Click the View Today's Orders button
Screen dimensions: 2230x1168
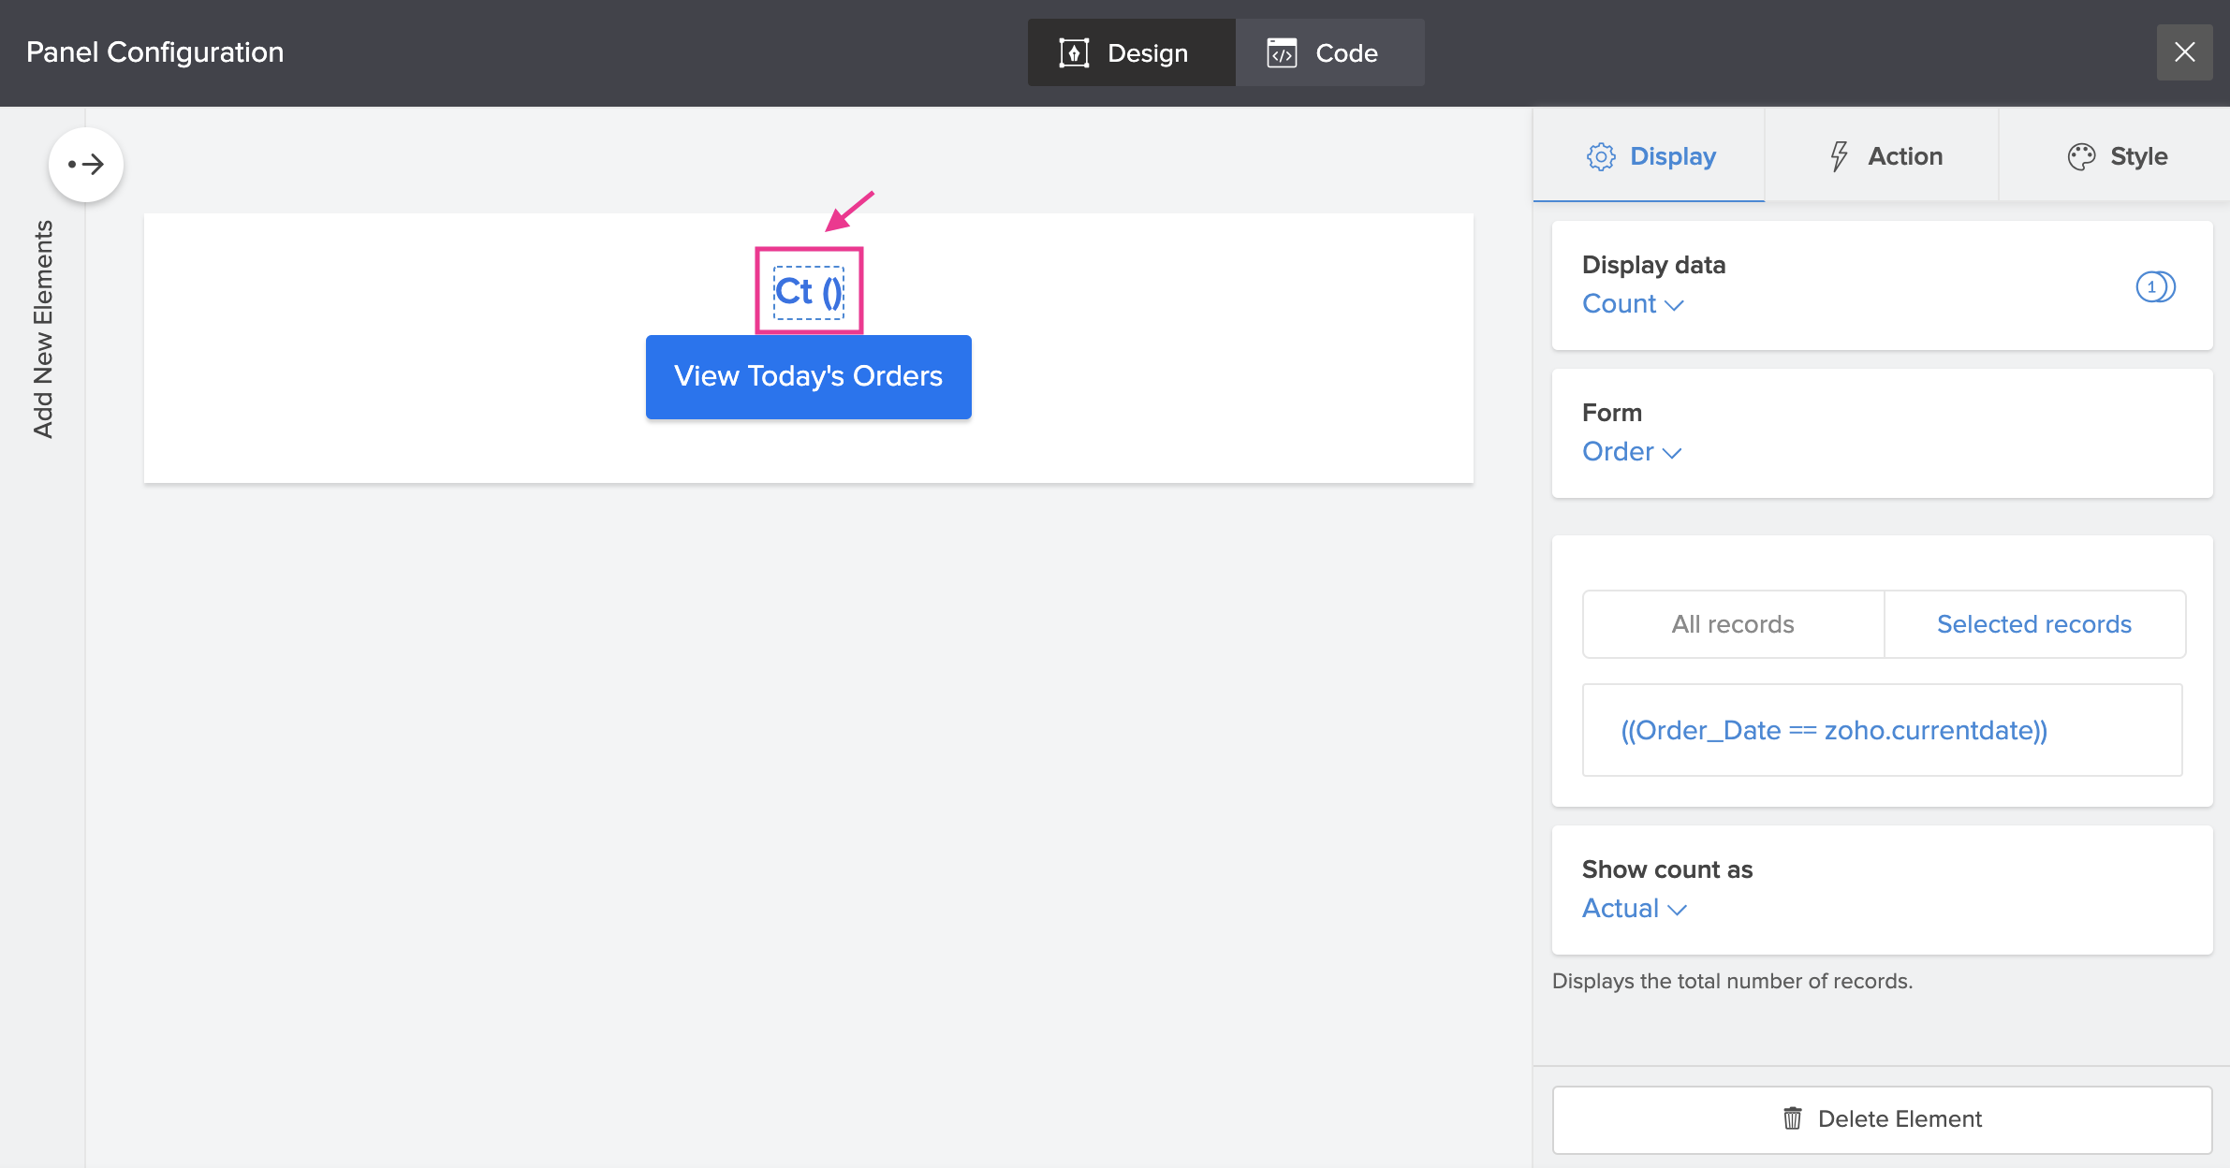tap(808, 376)
